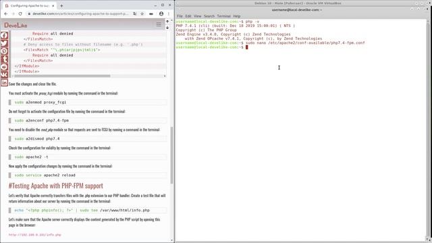432x243 pixels.
Task: Open the terminal View menu
Action: coord(198,16)
